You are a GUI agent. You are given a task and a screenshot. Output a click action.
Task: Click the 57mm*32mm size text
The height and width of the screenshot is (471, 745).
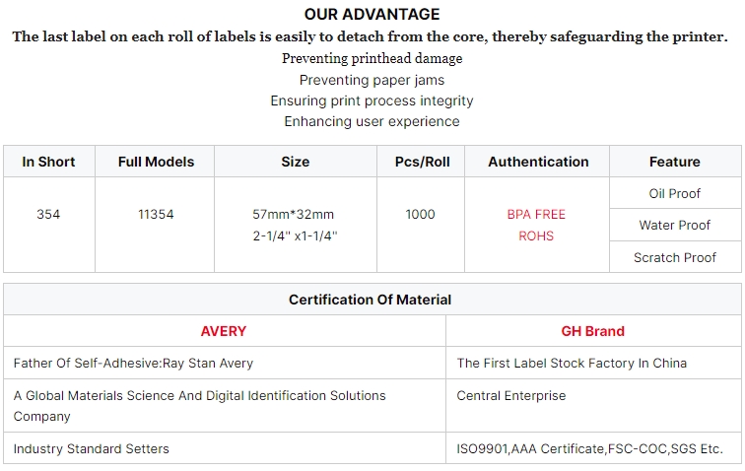click(x=294, y=215)
